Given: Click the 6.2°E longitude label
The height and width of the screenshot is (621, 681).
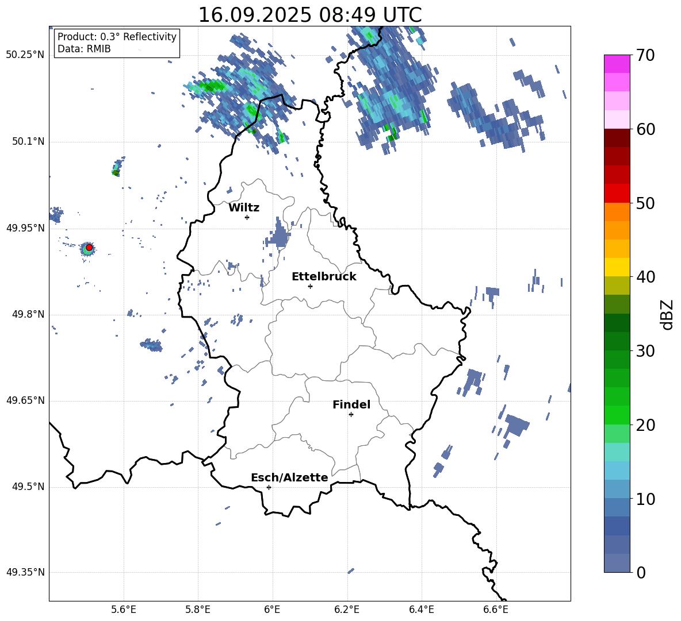Looking at the screenshot, I should point(347,610).
